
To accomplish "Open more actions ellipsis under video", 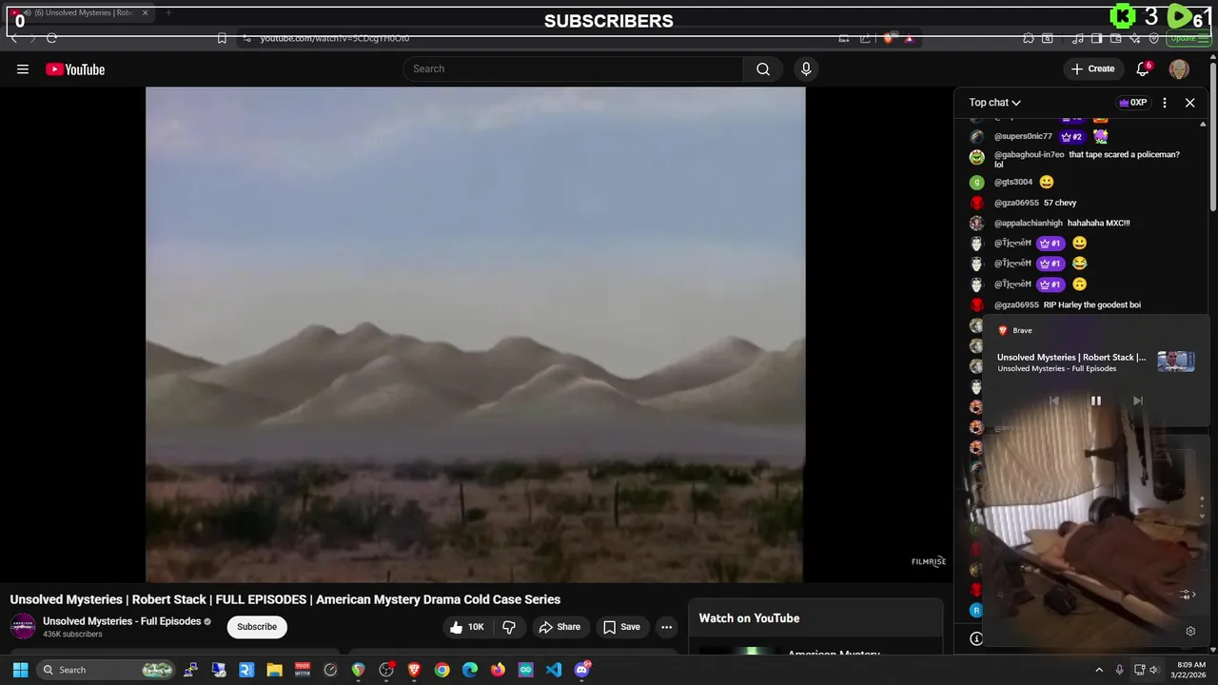I will click(666, 627).
